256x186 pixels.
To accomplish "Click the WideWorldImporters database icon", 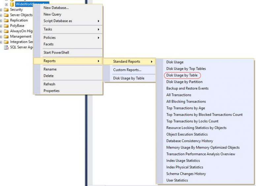I will [x=12, y=4].
